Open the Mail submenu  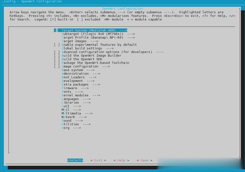click(71, 110)
